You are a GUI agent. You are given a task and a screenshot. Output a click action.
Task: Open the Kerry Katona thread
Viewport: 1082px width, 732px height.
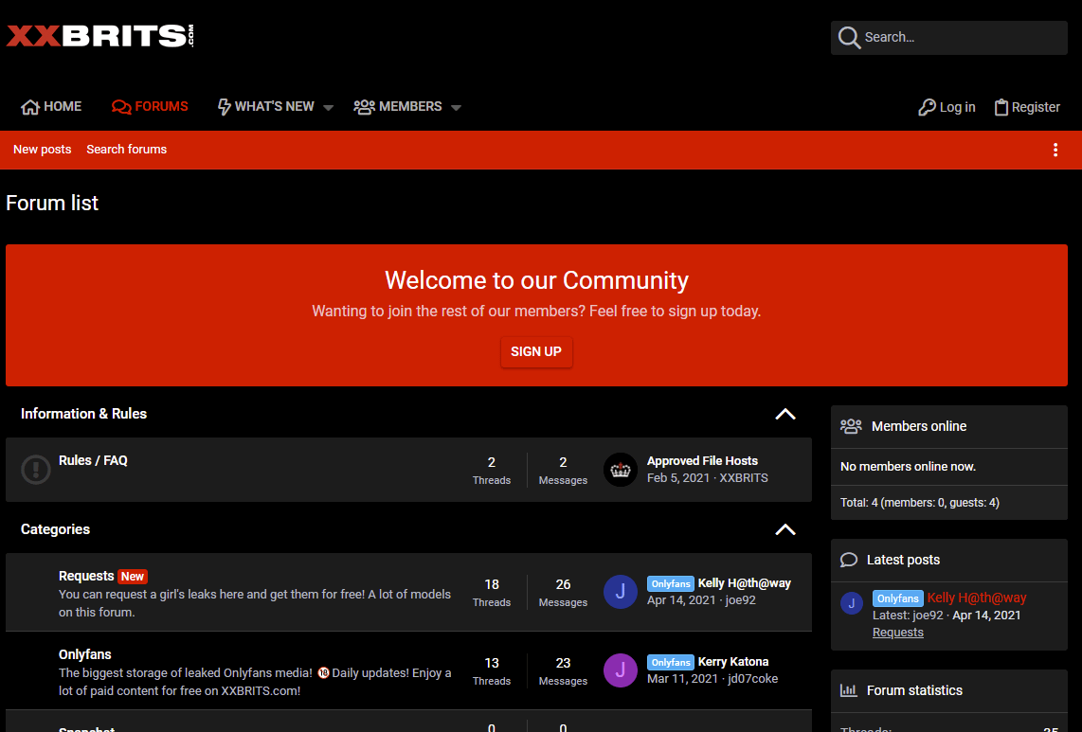732,662
